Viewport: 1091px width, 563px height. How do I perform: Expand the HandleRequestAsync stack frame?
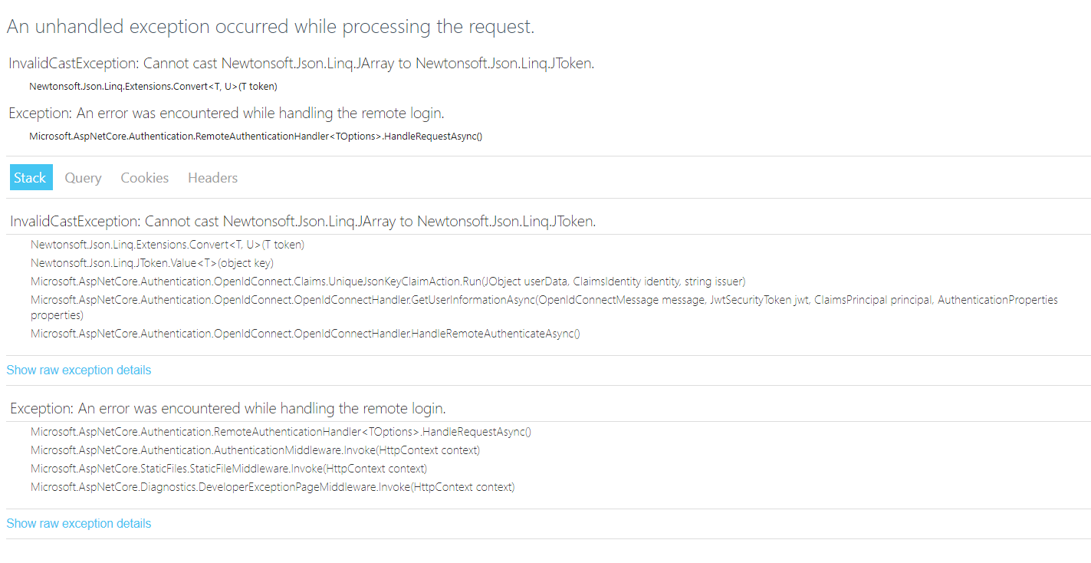point(280,431)
